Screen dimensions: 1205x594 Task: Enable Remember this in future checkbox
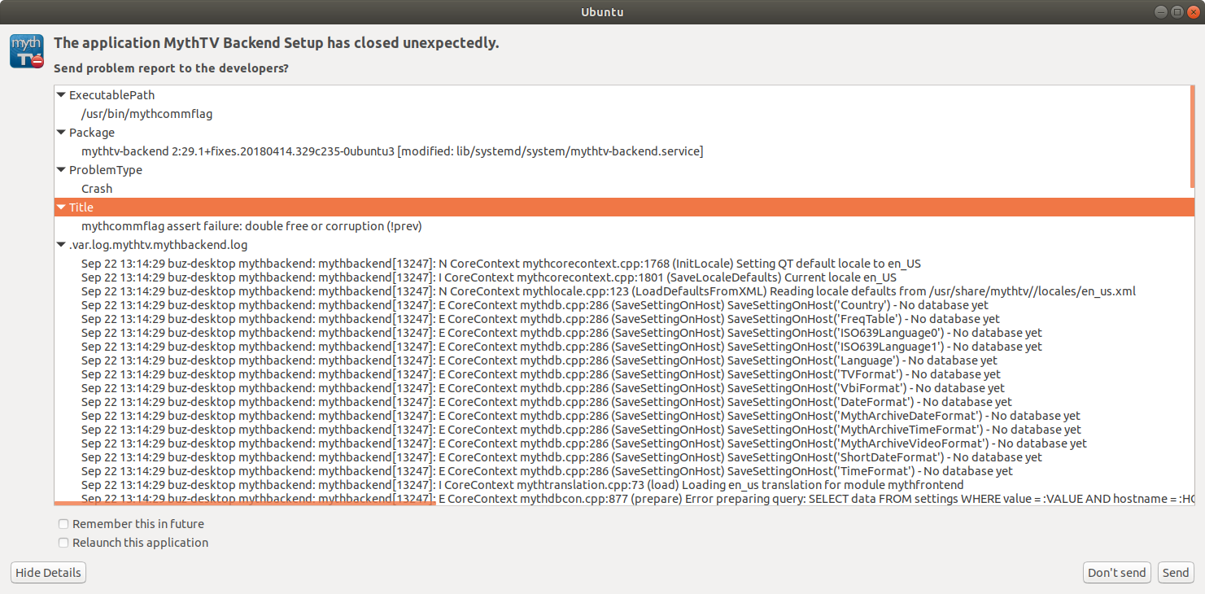(x=63, y=524)
